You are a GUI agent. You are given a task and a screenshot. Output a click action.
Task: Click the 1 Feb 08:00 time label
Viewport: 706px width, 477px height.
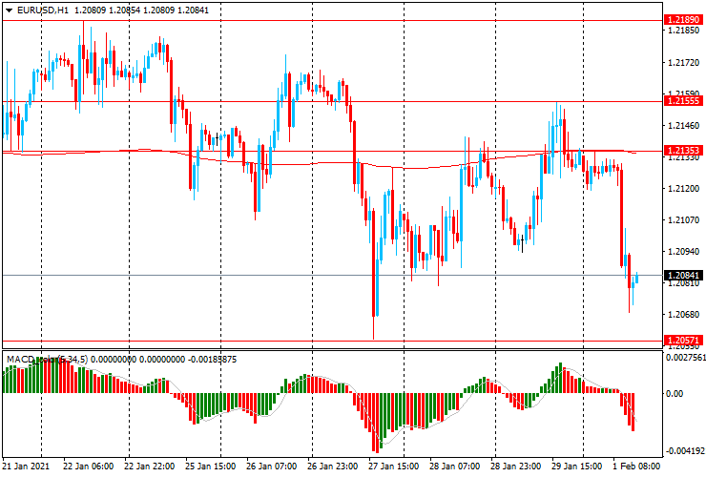click(635, 466)
